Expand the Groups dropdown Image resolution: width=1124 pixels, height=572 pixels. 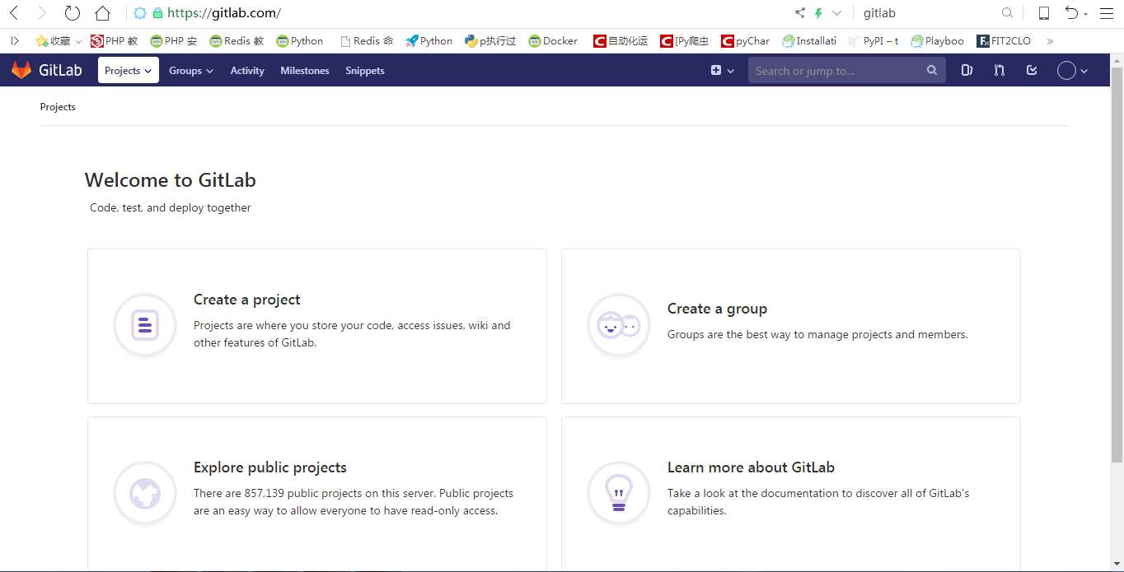click(190, 71)
